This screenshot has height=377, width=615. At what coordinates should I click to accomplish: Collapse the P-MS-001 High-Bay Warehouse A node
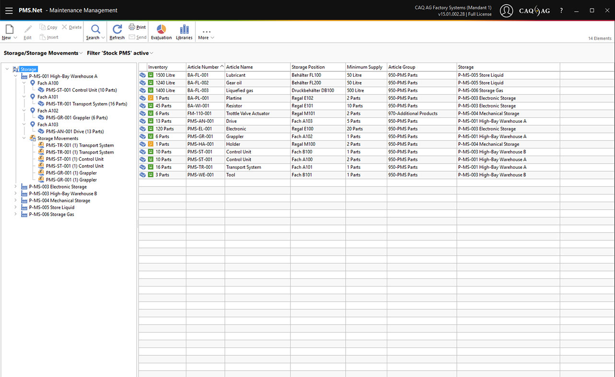click(15, 76)
